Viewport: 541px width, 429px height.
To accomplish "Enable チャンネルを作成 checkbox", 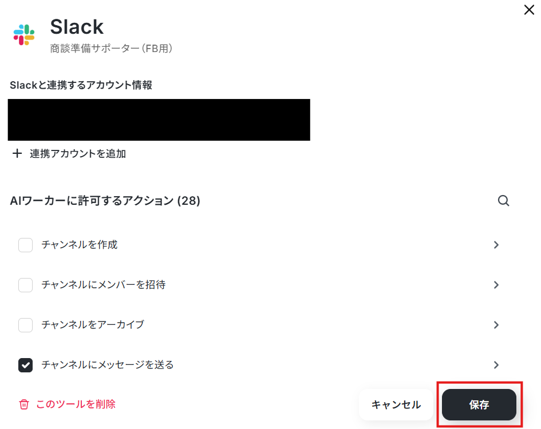I will [x=26, y=245].
